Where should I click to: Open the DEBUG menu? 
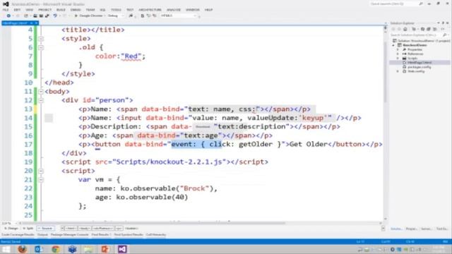(76, 10)
